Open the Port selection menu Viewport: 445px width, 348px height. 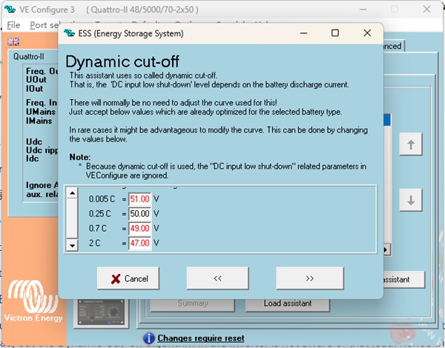pos(44,25)
